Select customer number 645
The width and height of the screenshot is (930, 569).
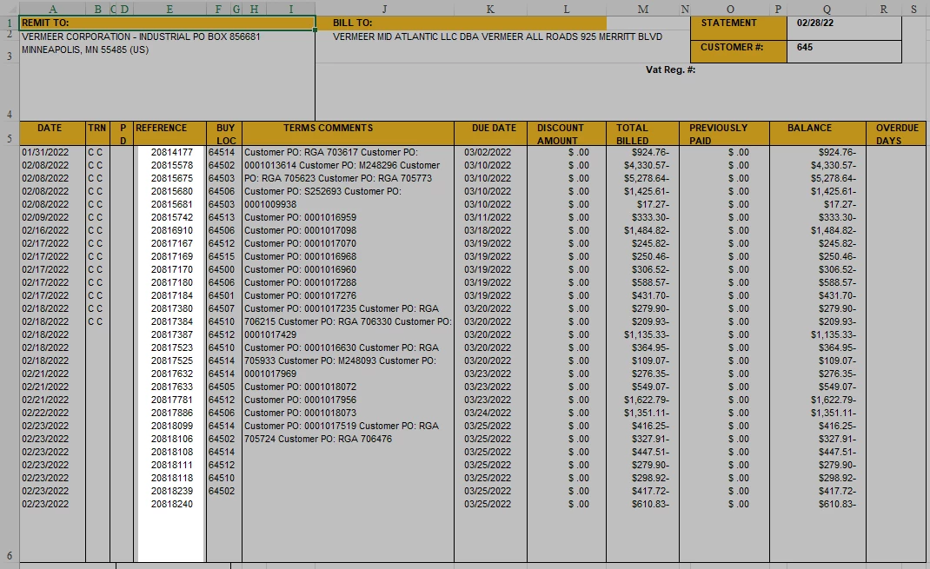click(805, 47)
